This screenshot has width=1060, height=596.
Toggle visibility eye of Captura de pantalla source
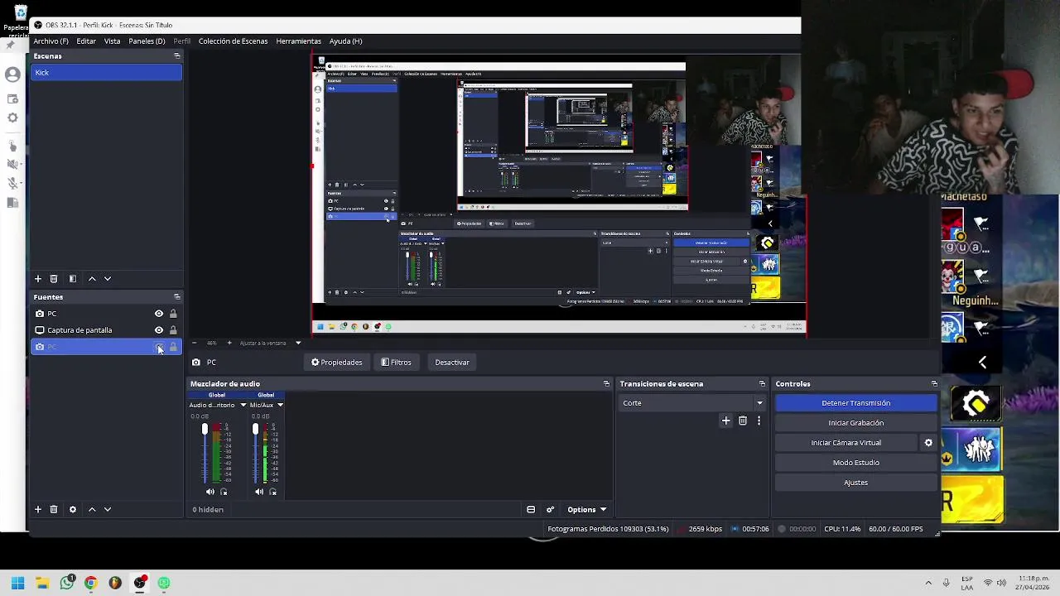coord(159,330)
